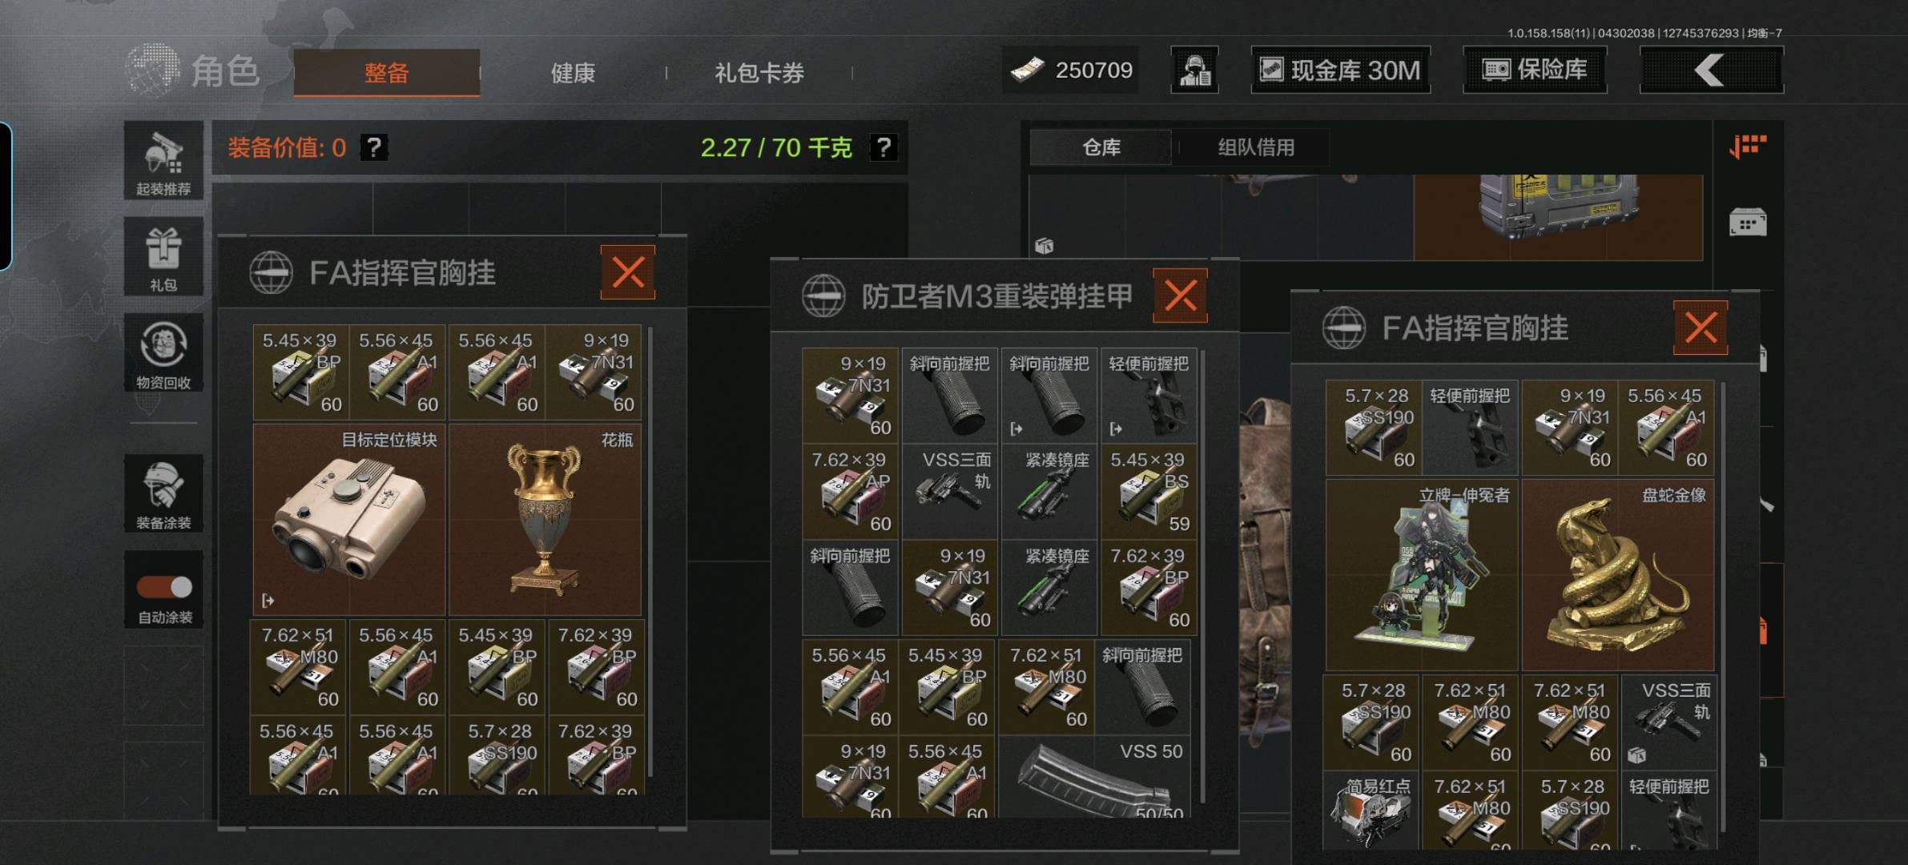
Task: Select the 花瓶 vase item
Action: (x=545, y=520)
